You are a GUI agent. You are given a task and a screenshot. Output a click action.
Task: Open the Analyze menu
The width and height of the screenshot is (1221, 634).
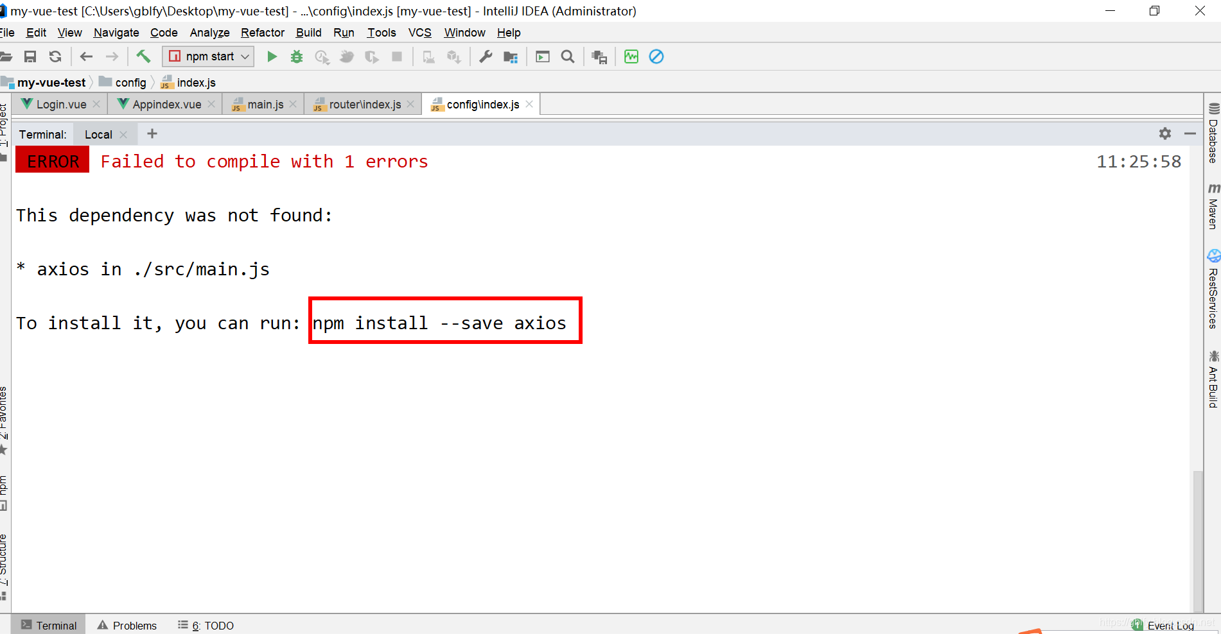point(209,33)
